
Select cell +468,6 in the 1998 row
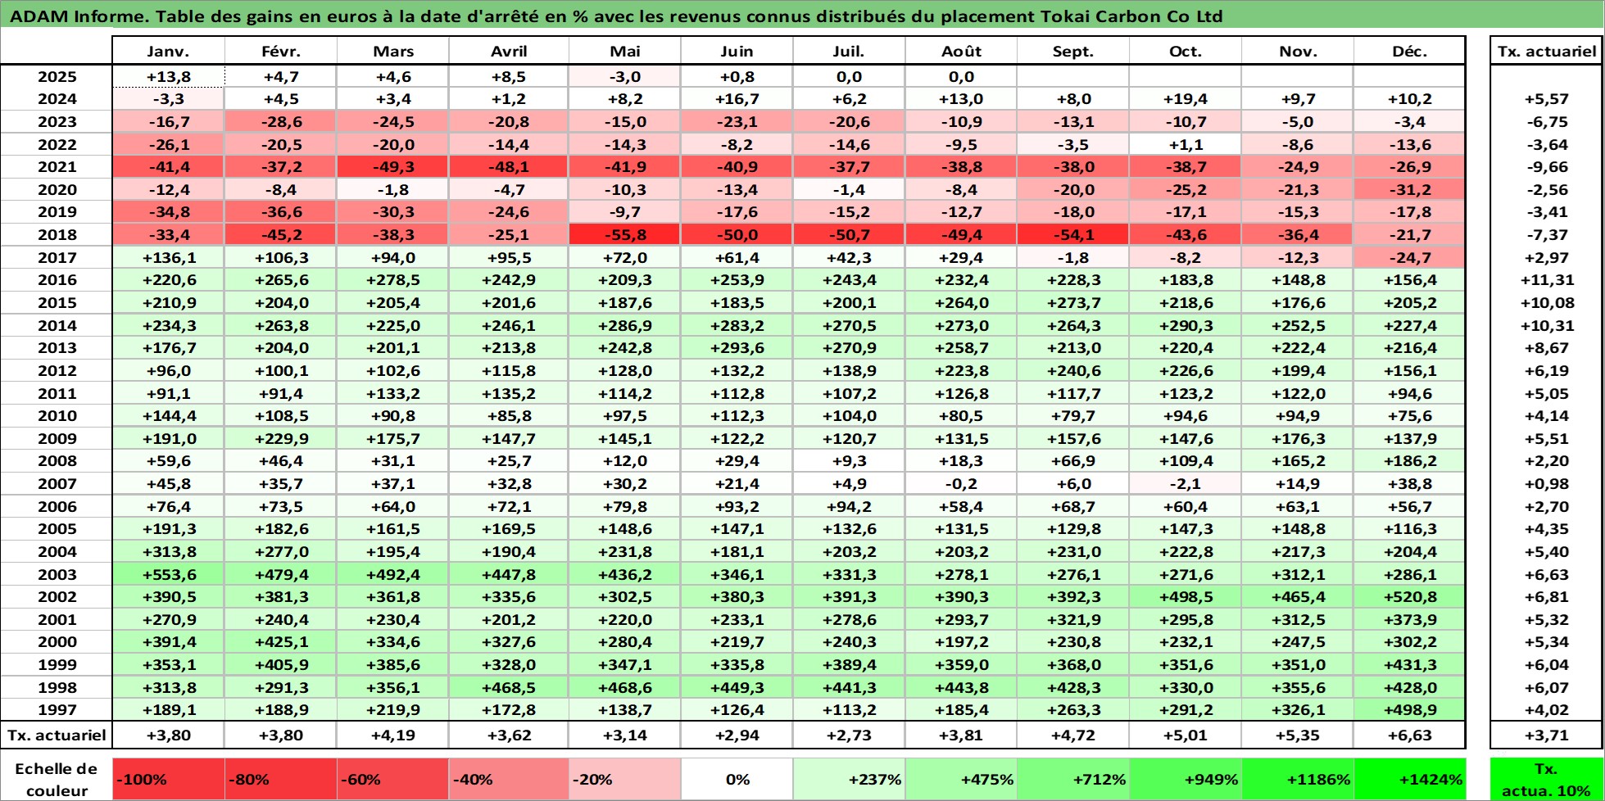[624, 688]
